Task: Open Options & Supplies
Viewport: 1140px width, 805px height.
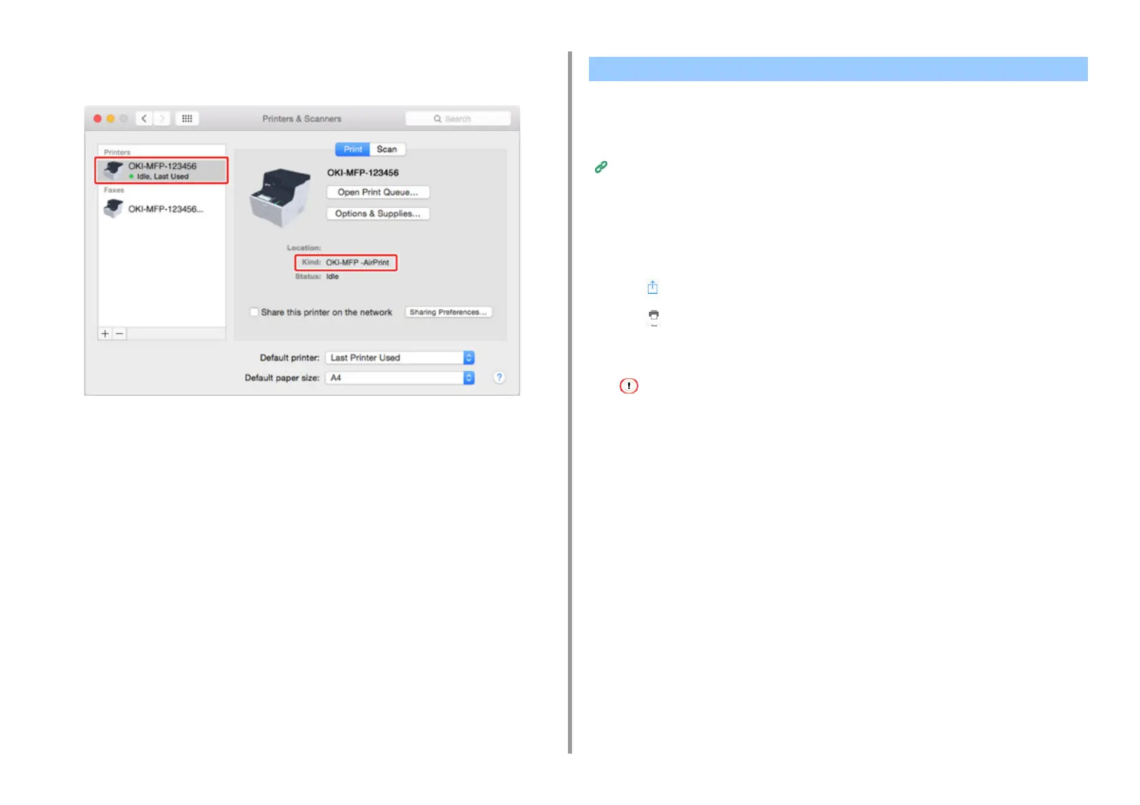Action: [378, 214]
